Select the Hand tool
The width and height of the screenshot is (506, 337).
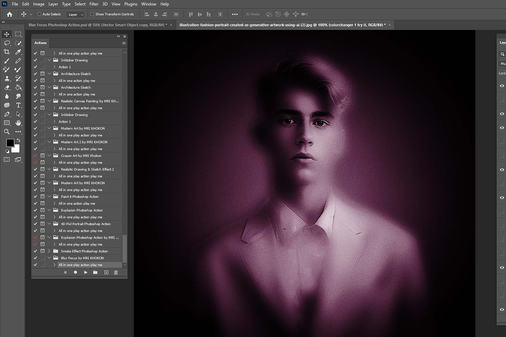coord(19,123)
